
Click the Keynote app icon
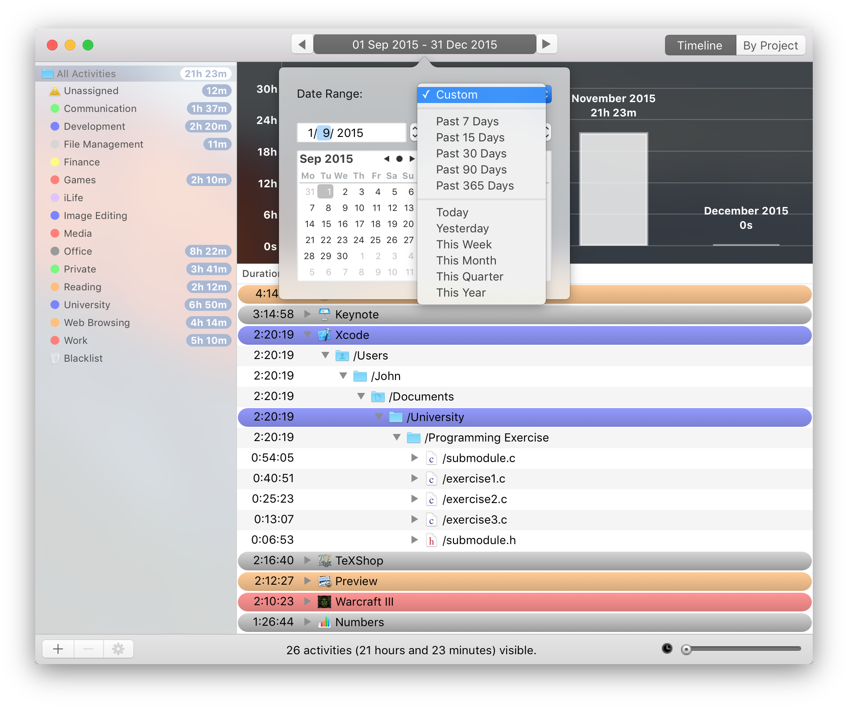tap(324, 314)
